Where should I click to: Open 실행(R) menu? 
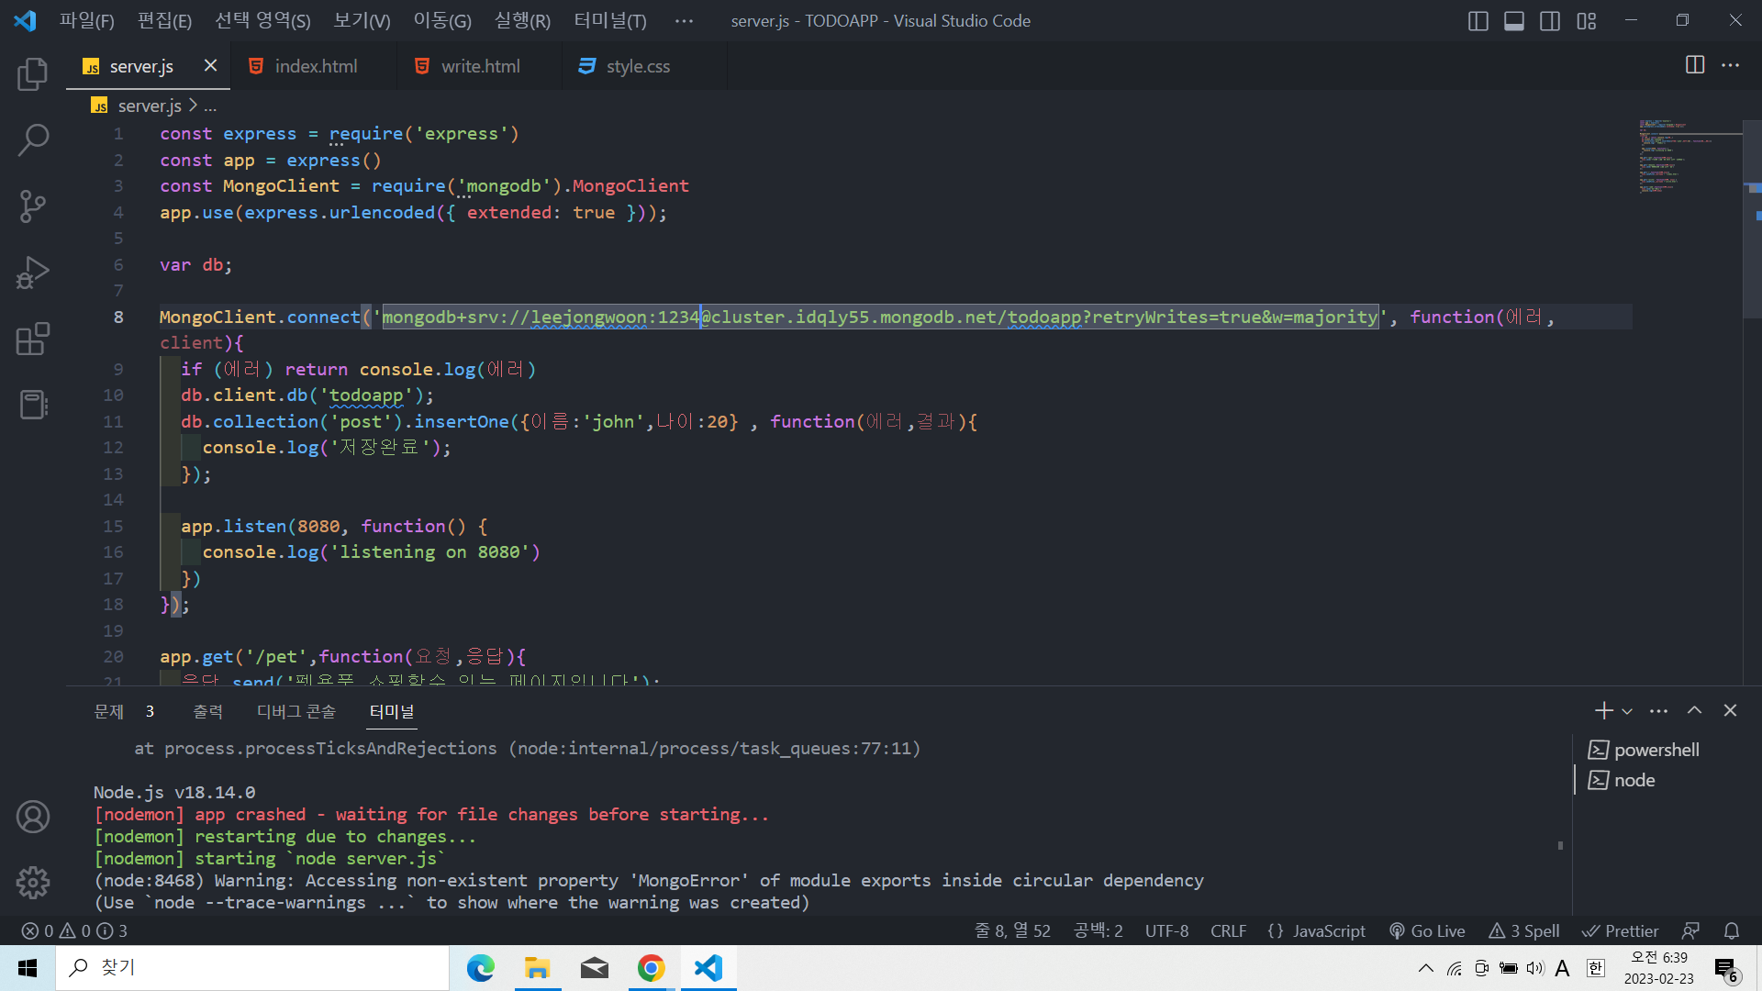(x=522, y=20)
